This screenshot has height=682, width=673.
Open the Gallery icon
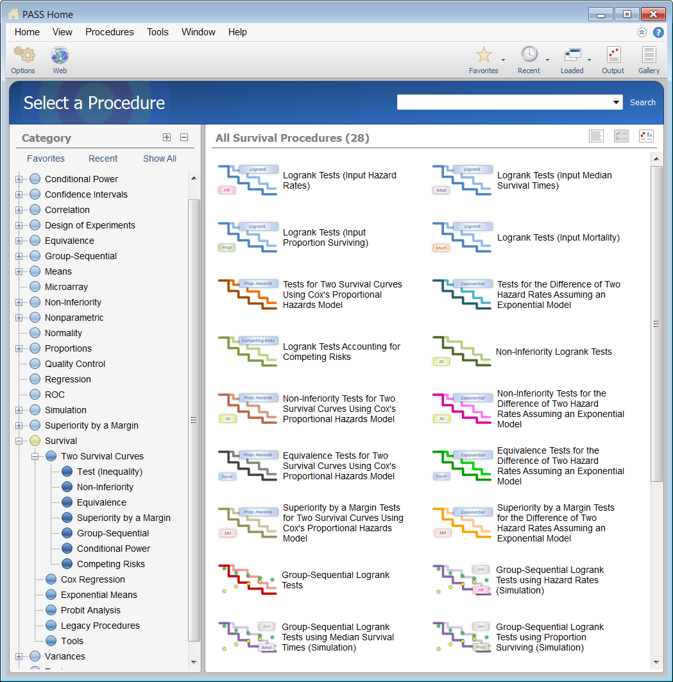click(x=649, y=55)
